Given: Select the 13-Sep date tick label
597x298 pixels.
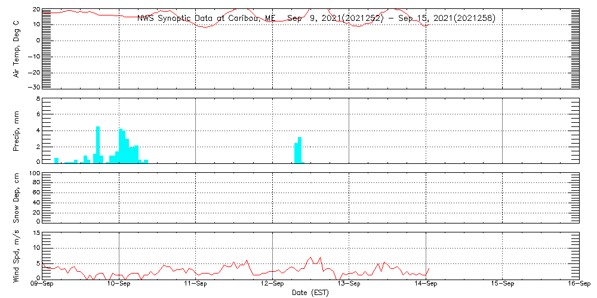Looking at the screenshot, I should point(349,284).
